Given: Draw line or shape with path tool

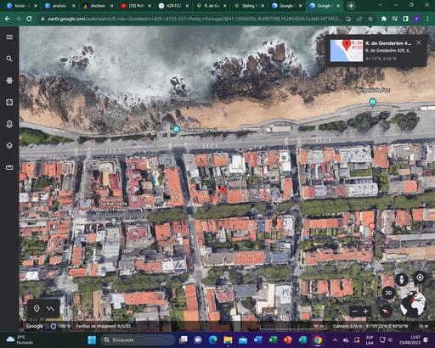Looking at the screenshot, I should point(50,308).
